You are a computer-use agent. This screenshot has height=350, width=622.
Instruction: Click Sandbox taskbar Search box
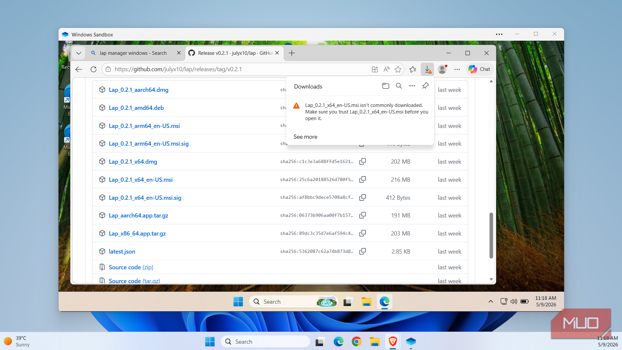(293, 301)
